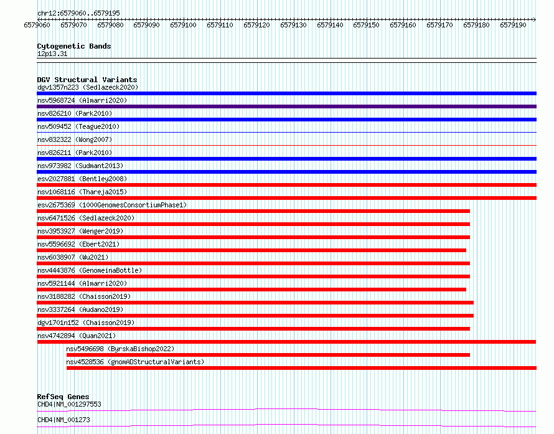Open variant nsv5596692 (Ebert2021)
The height and width of the screenshot is (434, 554).
[x=78, y=244]
